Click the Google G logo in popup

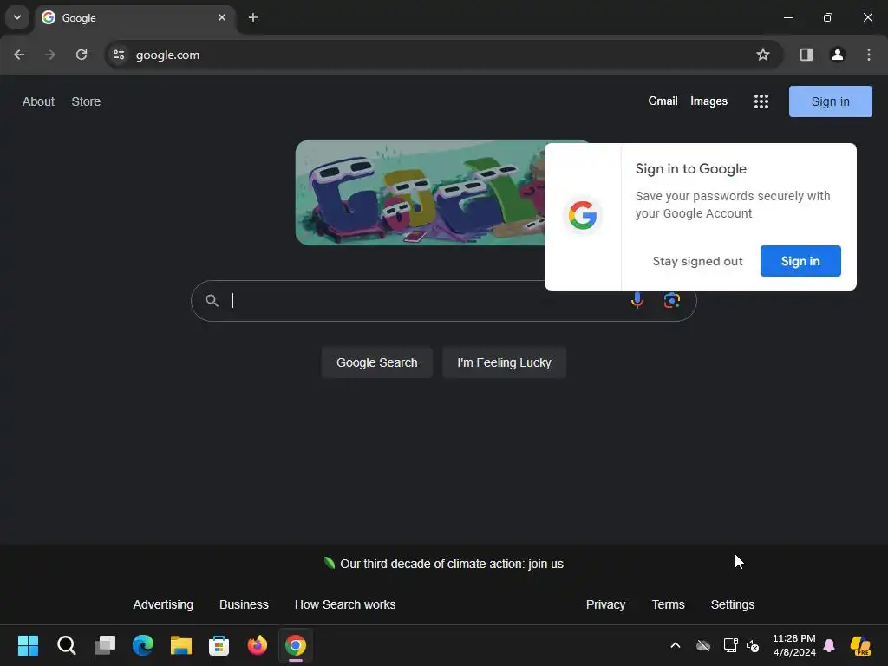click(583, 216)
